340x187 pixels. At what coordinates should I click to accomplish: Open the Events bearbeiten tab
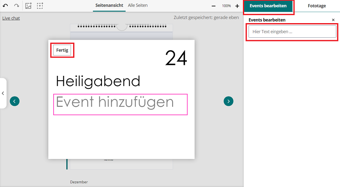268,6
